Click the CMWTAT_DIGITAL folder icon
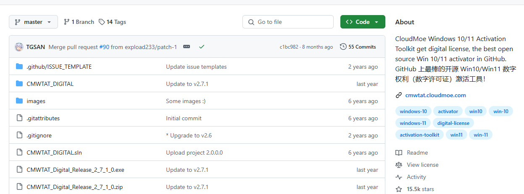524x194 pixels. pos(19,84)
